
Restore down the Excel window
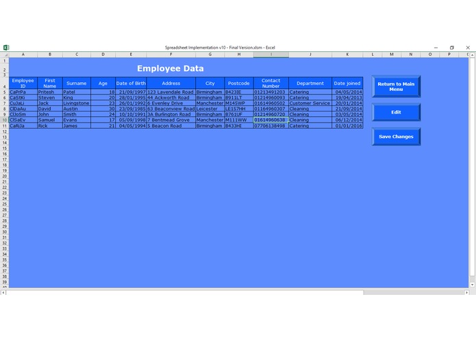click(452, 48)
